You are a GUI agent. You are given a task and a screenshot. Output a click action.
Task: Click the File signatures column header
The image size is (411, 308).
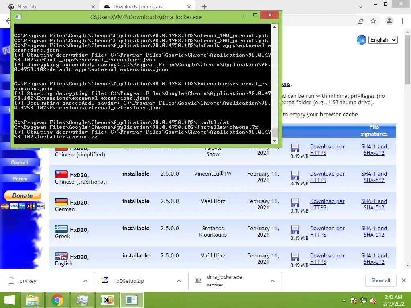(x=374, y=130)
